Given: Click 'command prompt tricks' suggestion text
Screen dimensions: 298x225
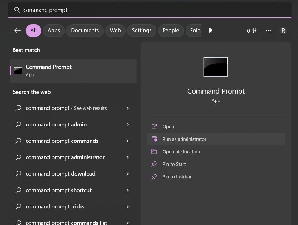Looking at the screenshot, I should (55, 207).
